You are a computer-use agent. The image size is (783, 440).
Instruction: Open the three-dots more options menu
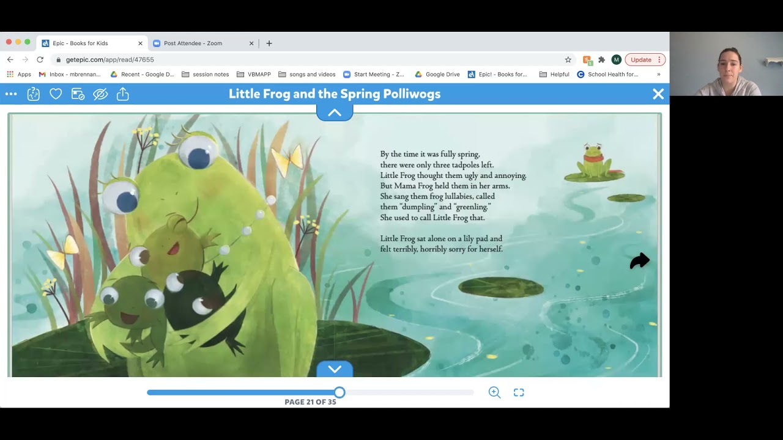click(x=11, y=94)
